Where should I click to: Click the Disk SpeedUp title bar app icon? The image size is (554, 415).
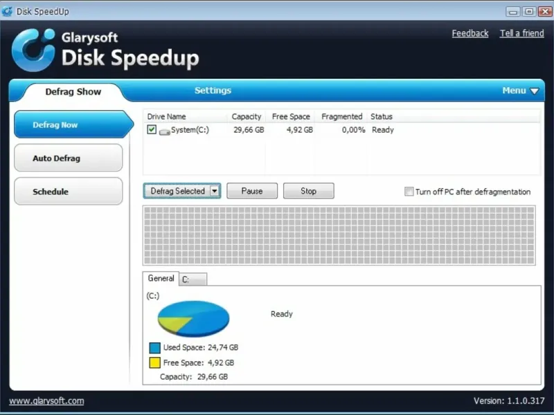pos(8,11)
